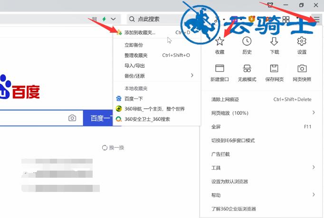This screenshot has height=218, width=324.
Task: Open the 下载 downloads arrow icon
Action: click(274, 41)
